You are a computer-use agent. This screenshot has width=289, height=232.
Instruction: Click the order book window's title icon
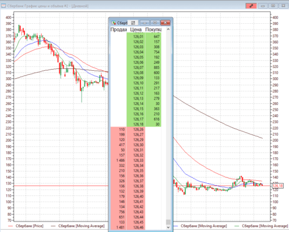tap(114, 23)
